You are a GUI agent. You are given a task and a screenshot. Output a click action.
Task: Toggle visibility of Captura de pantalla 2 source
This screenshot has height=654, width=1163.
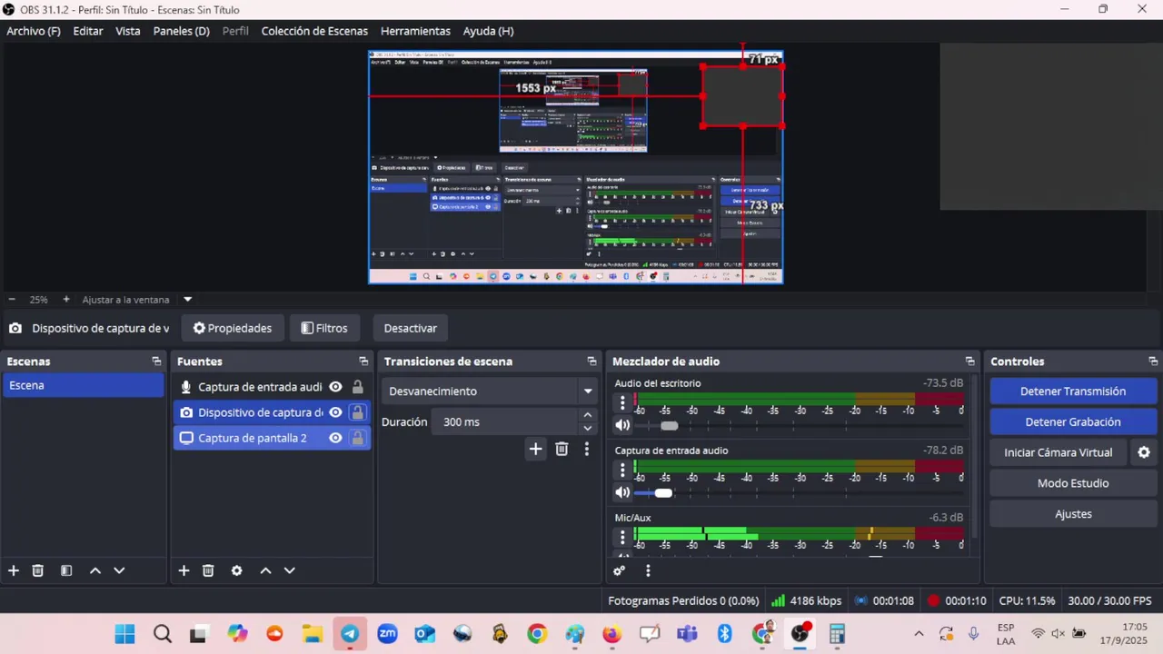(x=335, y=438)
